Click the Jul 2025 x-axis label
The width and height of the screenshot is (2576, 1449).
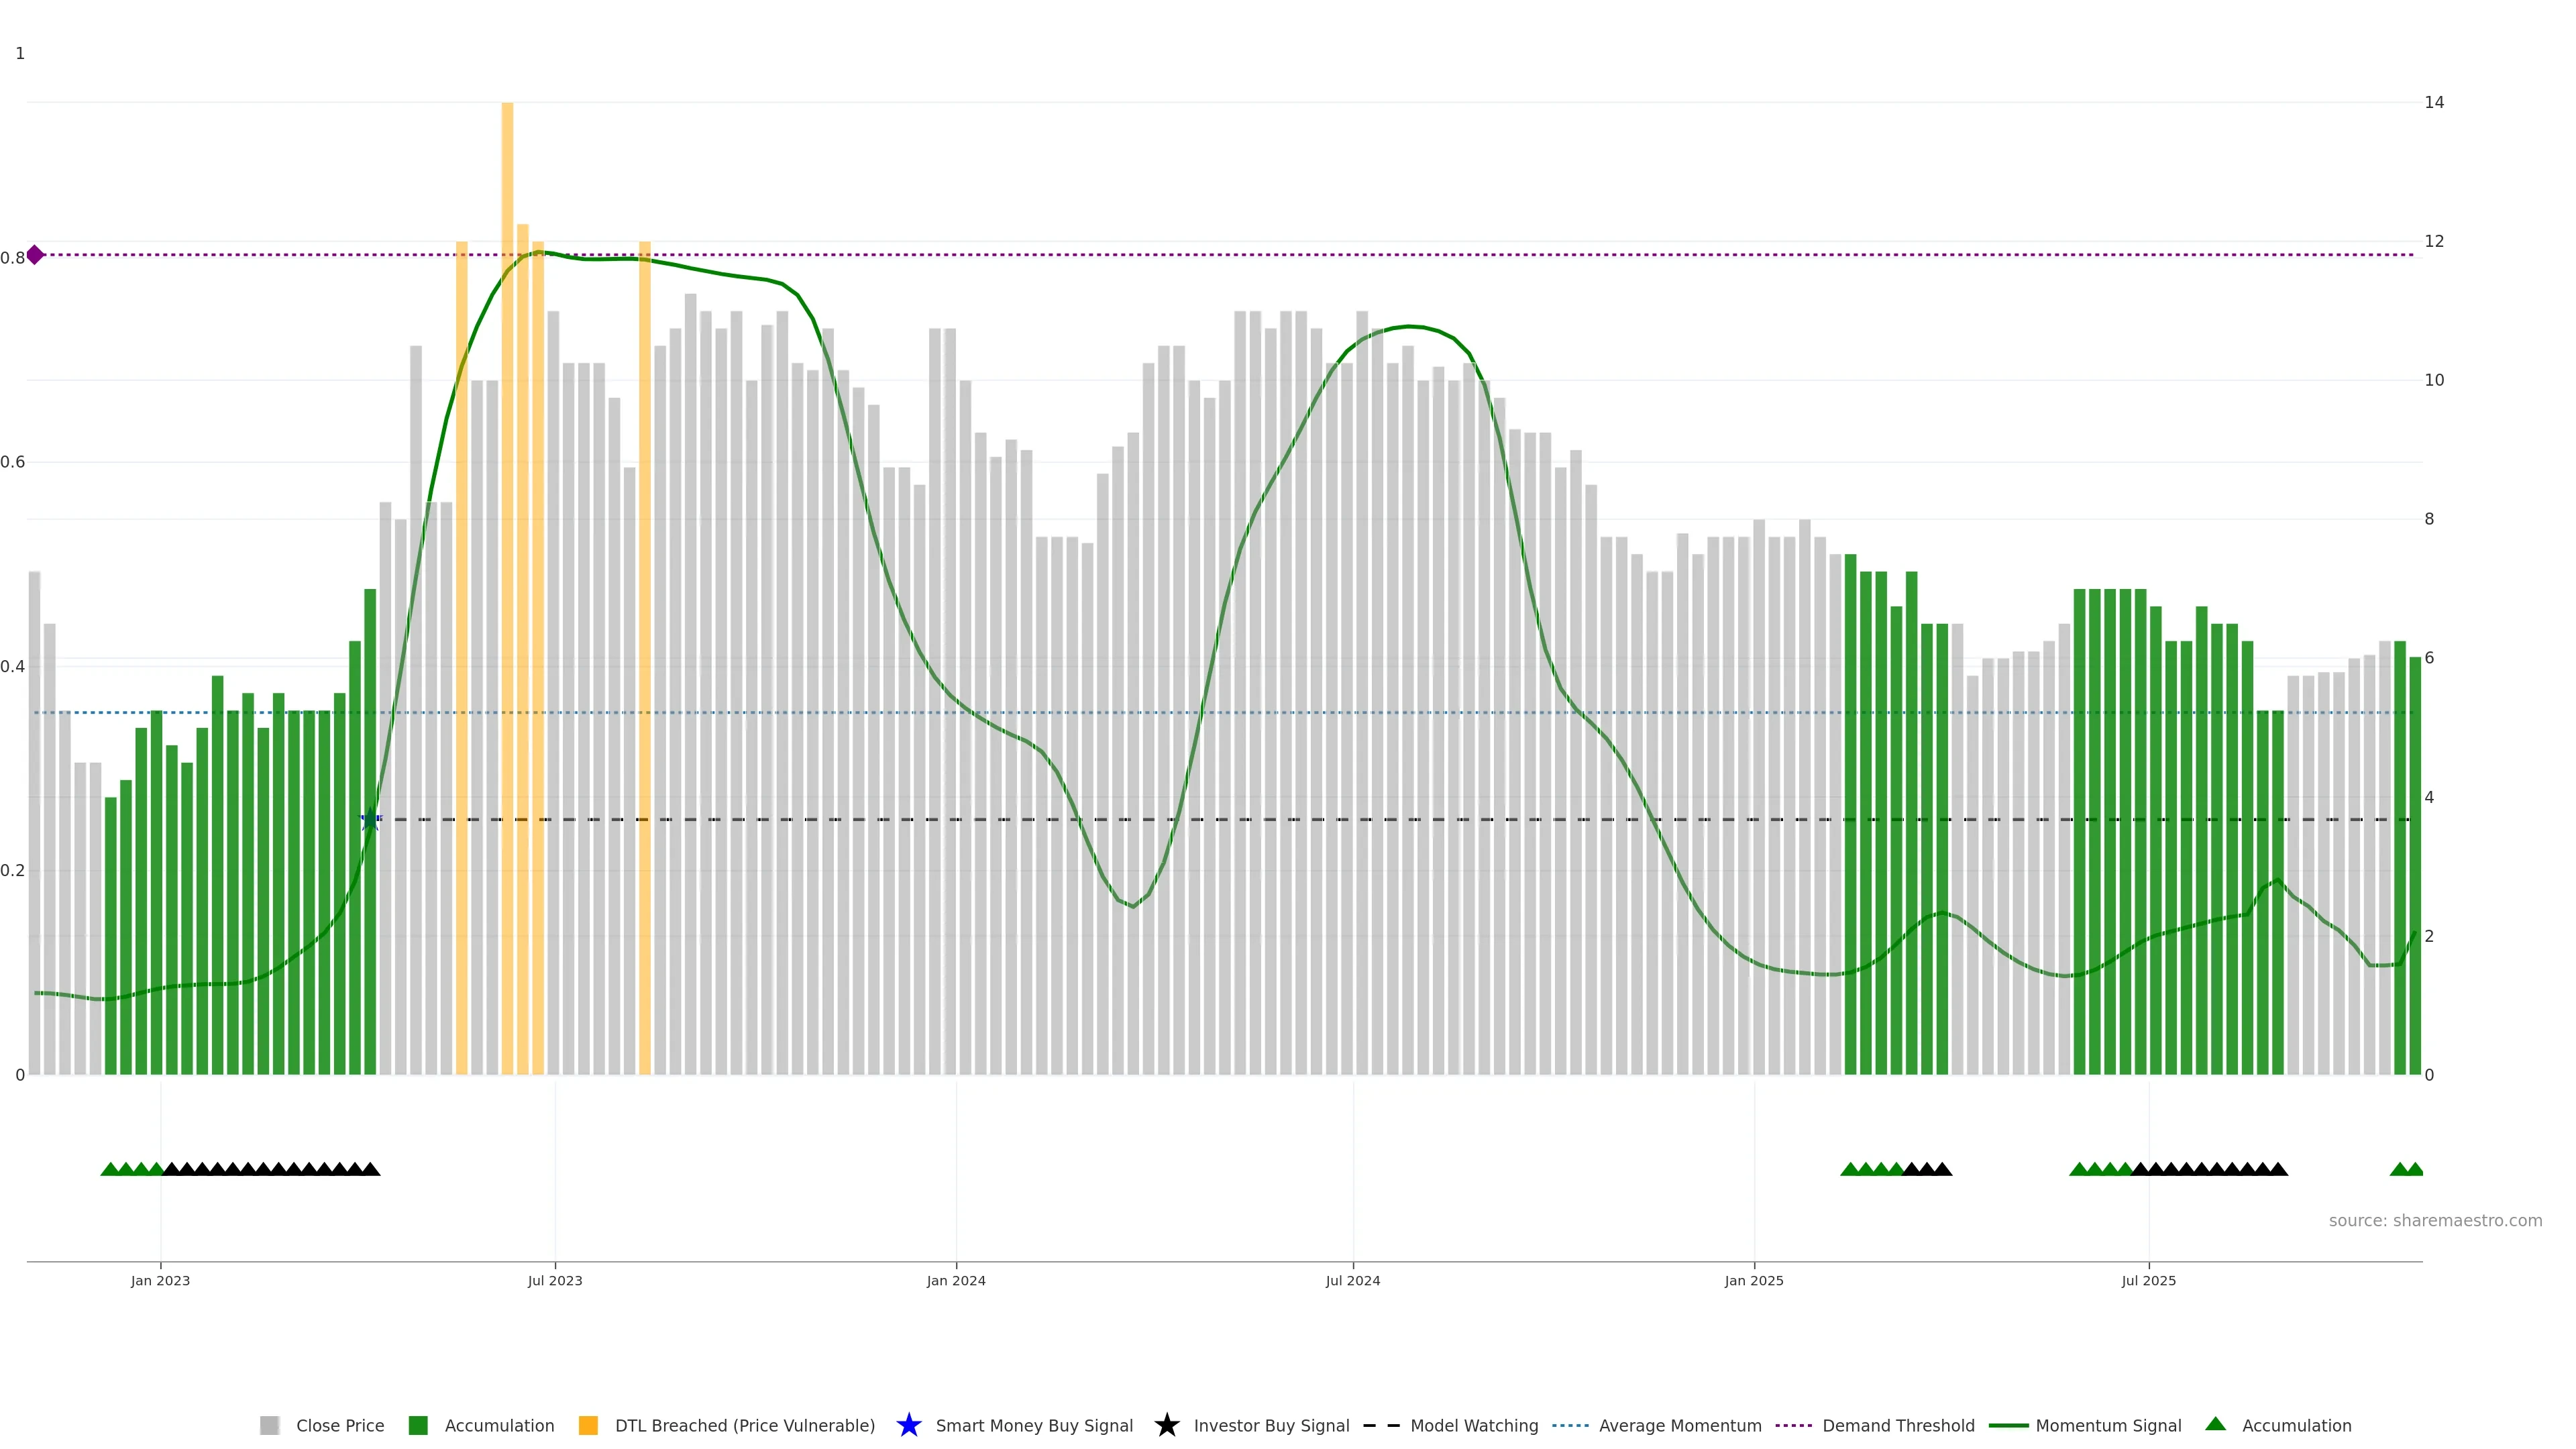tap(2148, 1280)
